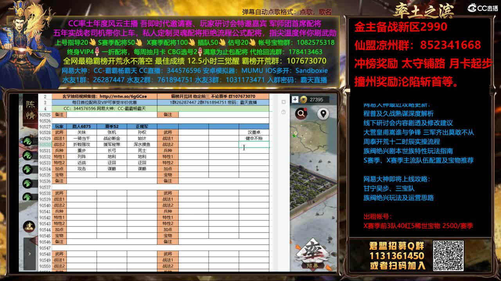501x281 pixels.
Task: Click the CC直播 logo
Action: (x=483, y=8)
